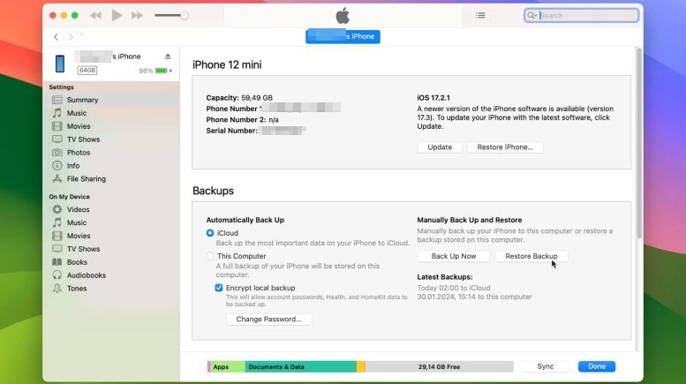The height and width of the screenshot is (384, 686).
Task: Go forward with the right chevron
Action: coord(71,37)
